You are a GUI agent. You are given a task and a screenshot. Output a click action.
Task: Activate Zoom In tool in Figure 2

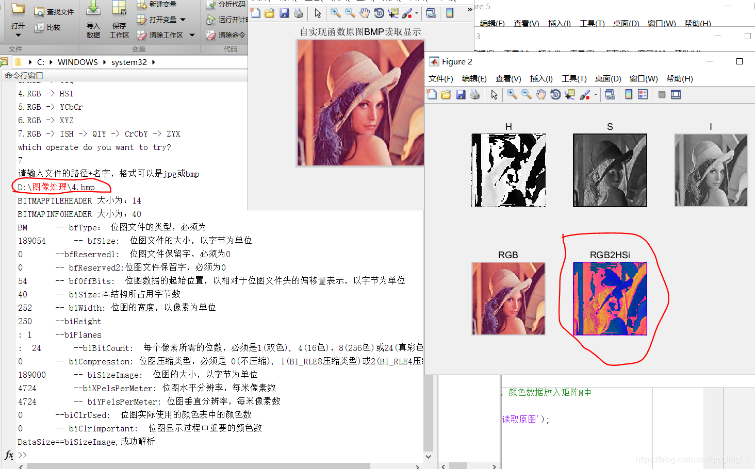coord(512,94)
